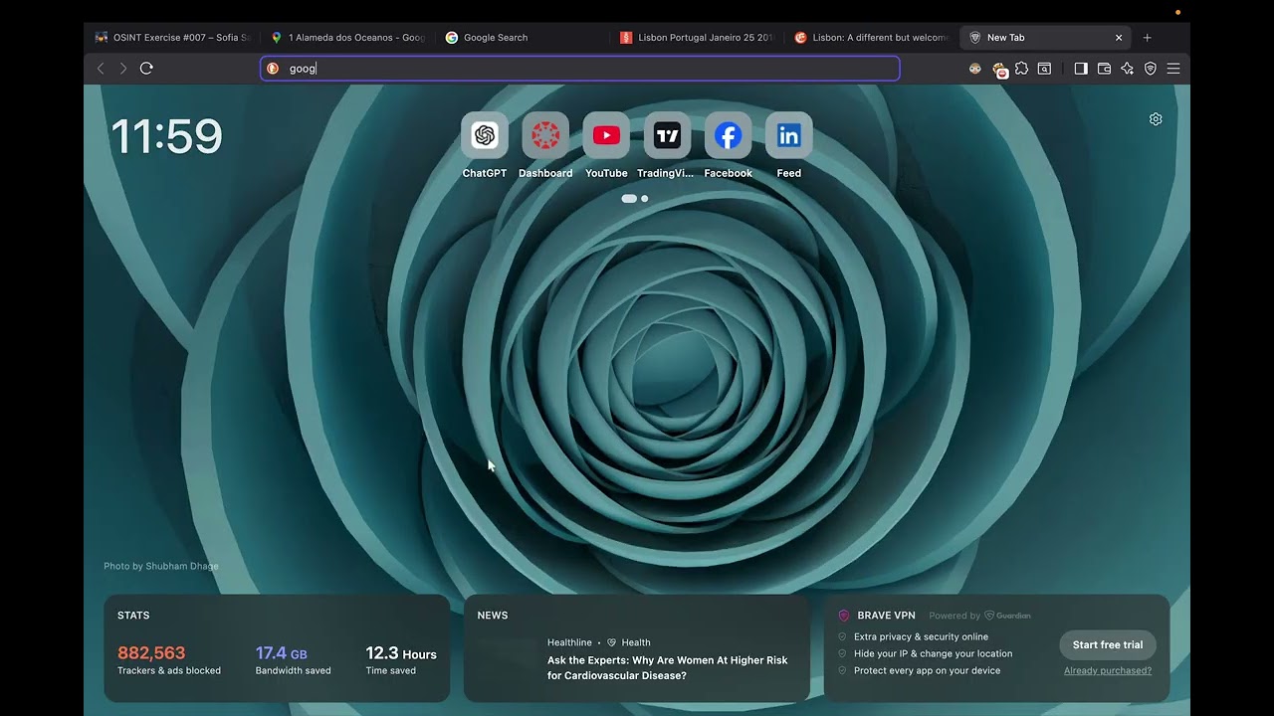Toggle the sidebar panel icon
1274x716 pixels.
coord(1081,69)
